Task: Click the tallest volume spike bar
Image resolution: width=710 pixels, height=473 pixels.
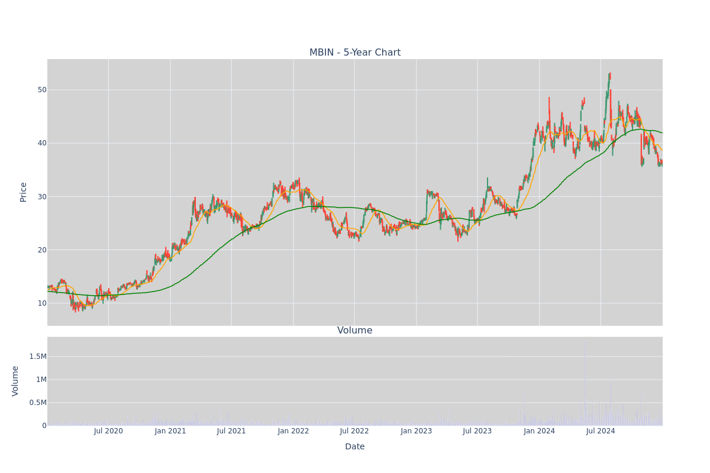Action: (585, 383)
